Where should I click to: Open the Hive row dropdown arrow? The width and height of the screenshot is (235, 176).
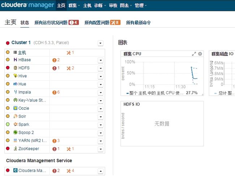coord(101,76)
